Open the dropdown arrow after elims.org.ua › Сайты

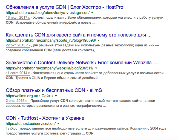click(56, 96)
